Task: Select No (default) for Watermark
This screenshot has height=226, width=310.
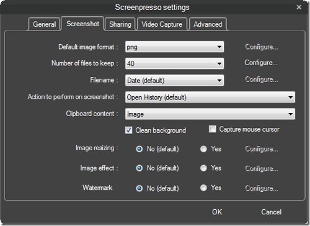Action: tap(139, 188)
